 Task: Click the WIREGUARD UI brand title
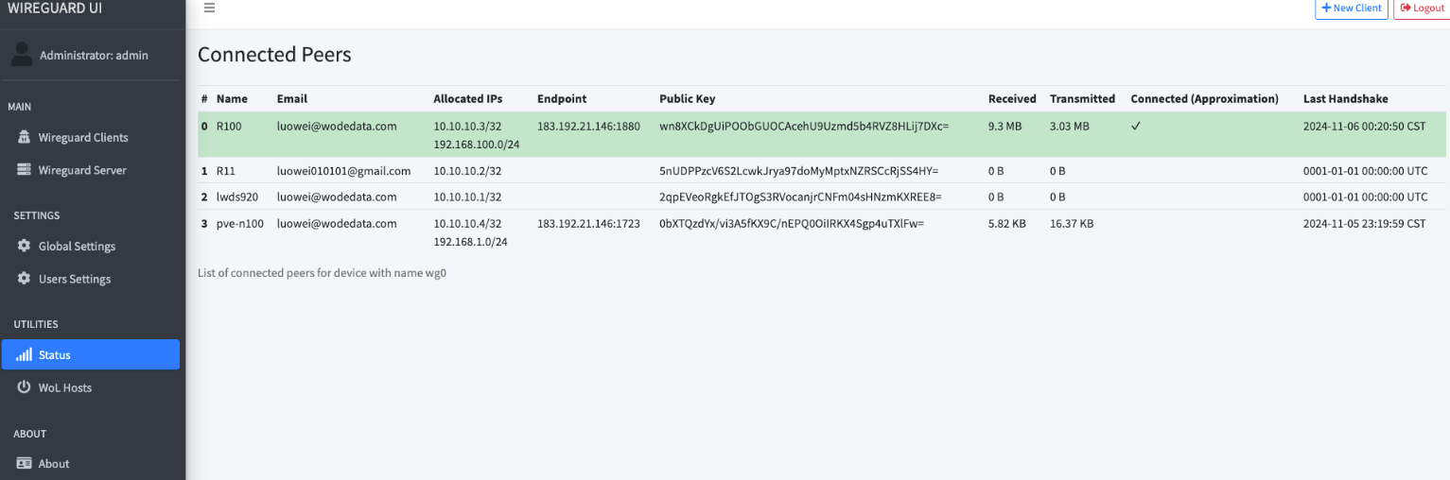pyautogui.click(x=55, y=9)
